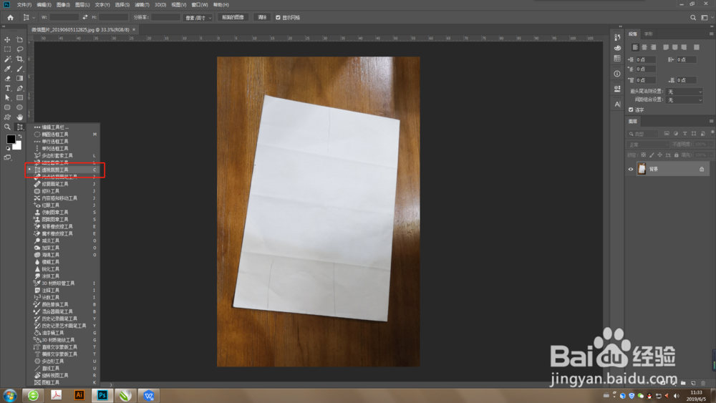This screenshot has height=403, width=716.
Task: Choose 修复画笔工具 from tool list
Action: [63, 184]
